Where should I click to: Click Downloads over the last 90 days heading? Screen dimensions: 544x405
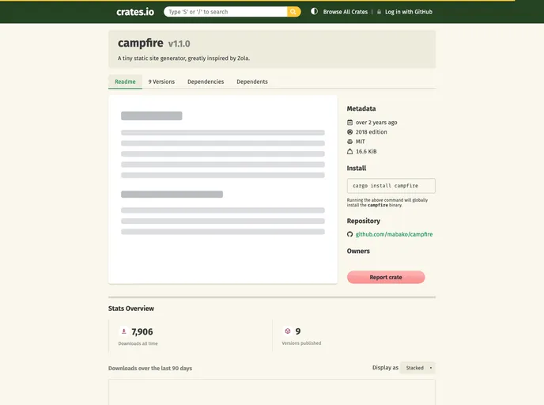(x=150, y=368)
